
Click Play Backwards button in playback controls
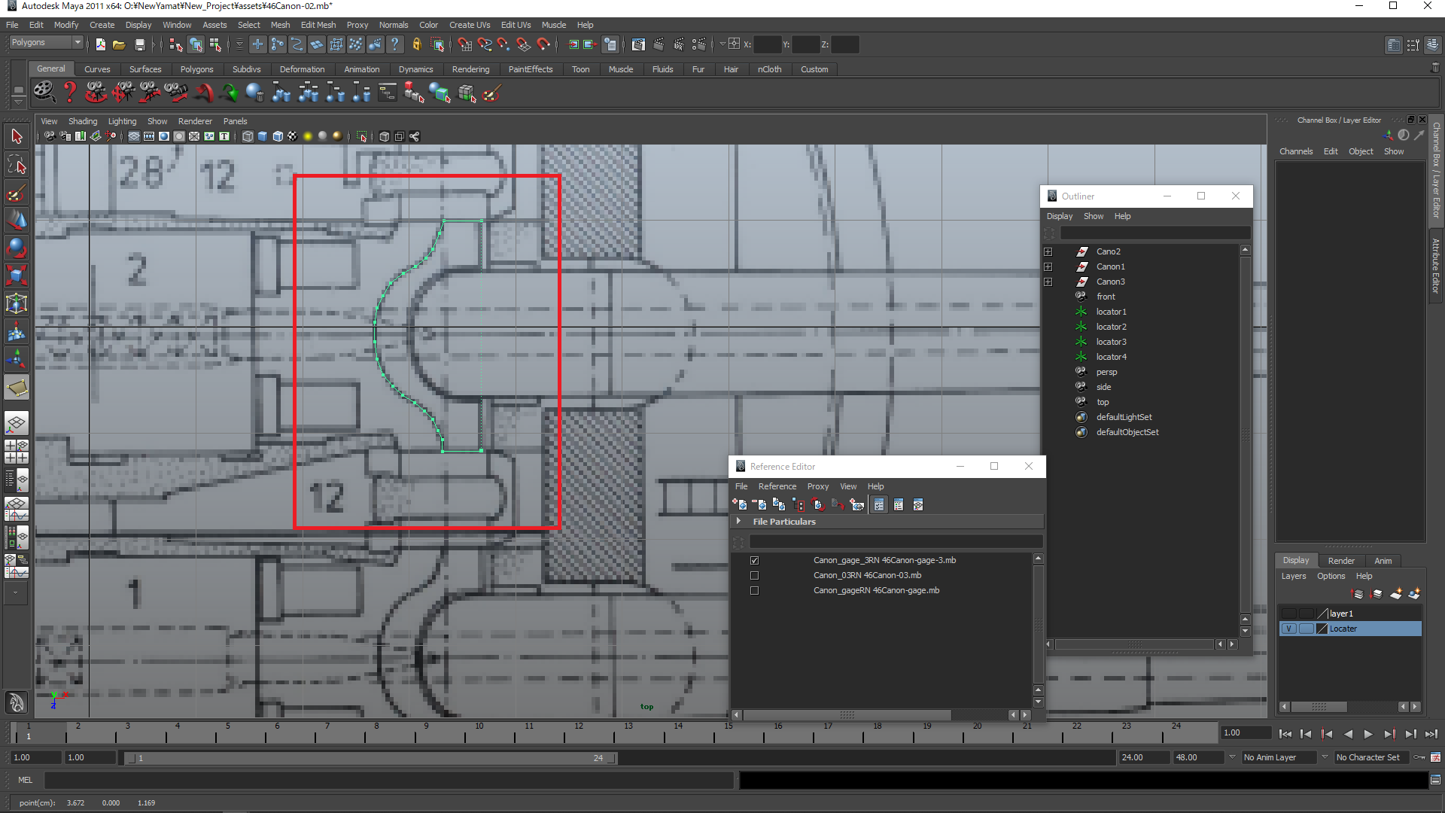[1347, 734]
